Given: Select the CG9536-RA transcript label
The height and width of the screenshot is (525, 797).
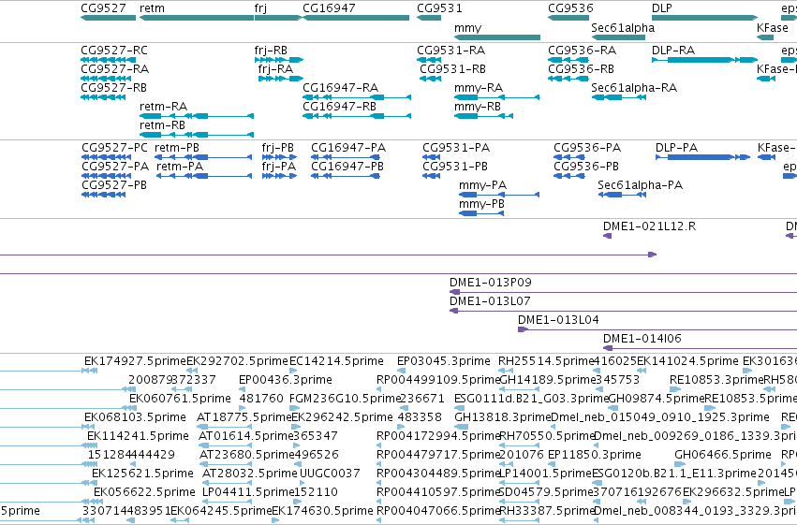Looking at the screenshot, I should (582, 51).
